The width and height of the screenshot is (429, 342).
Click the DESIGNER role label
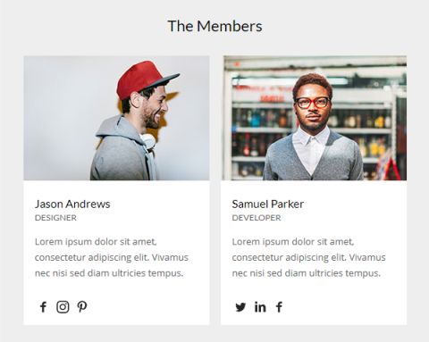click(x=55, y=218)
